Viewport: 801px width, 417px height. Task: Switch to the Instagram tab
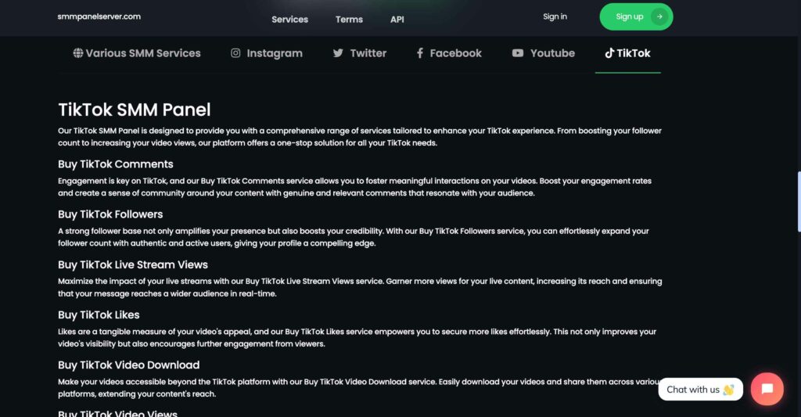(274, 53)
